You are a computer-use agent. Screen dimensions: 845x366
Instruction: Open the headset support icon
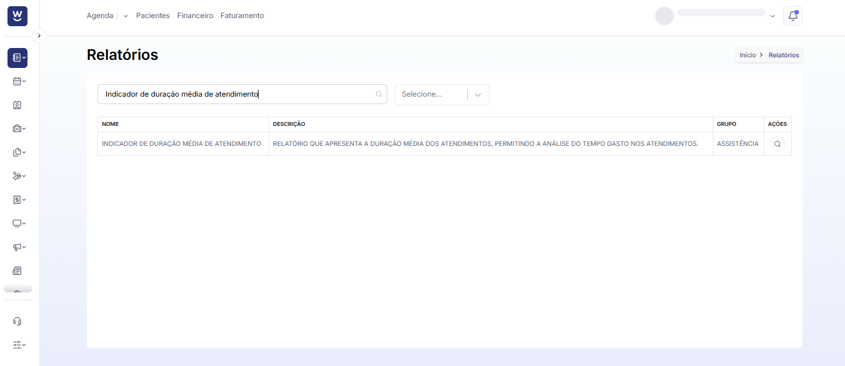pos(17,321)
